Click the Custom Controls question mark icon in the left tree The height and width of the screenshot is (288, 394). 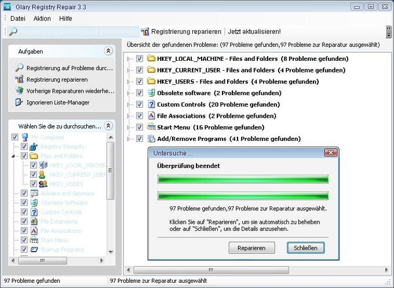[34, 212]
